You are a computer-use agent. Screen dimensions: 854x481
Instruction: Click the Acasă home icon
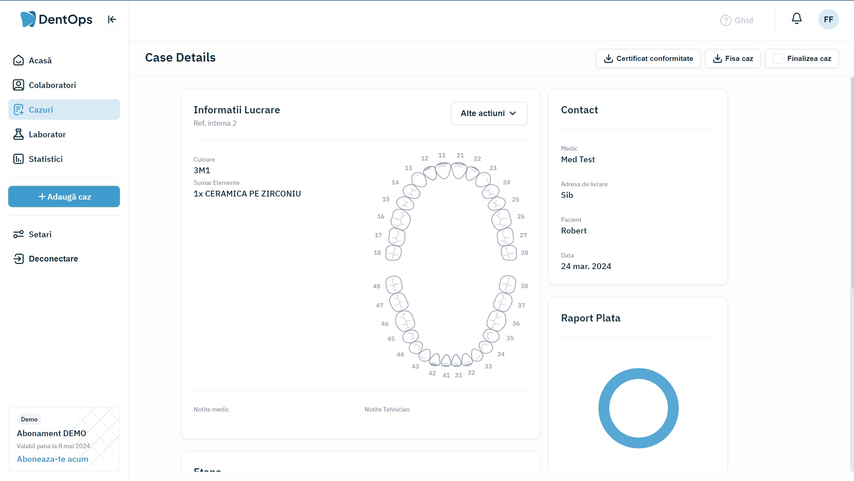pyautogui.click(x=19, y=60)
